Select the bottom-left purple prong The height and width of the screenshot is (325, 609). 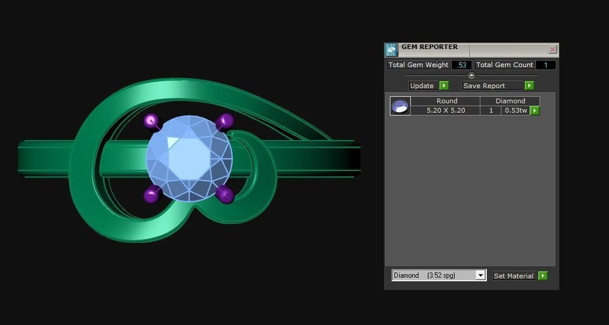click(151, 194)
